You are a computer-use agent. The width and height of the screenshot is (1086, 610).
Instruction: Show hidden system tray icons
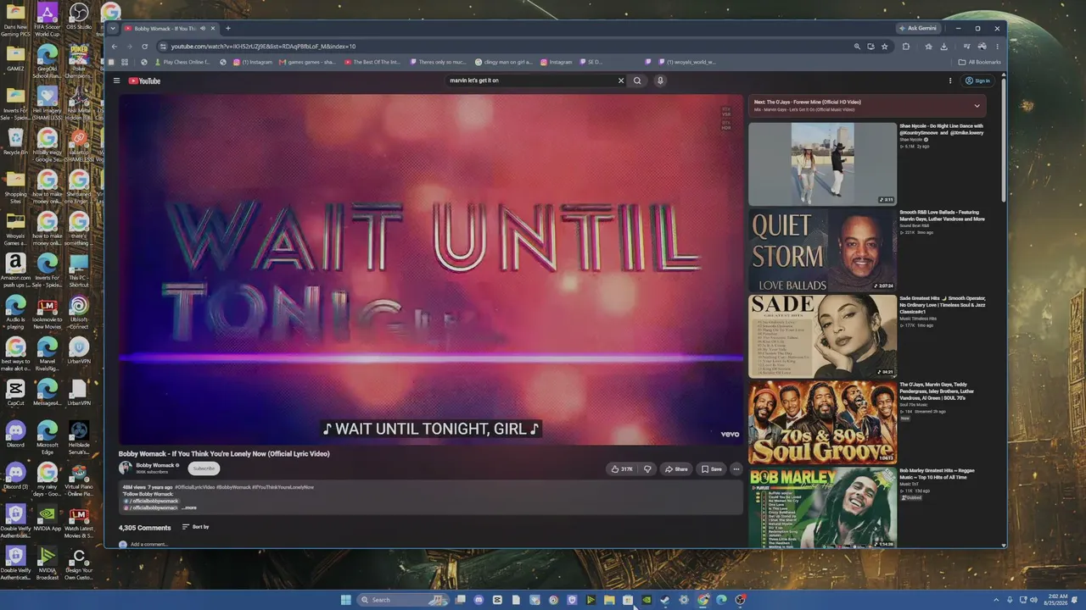point(997,600)
